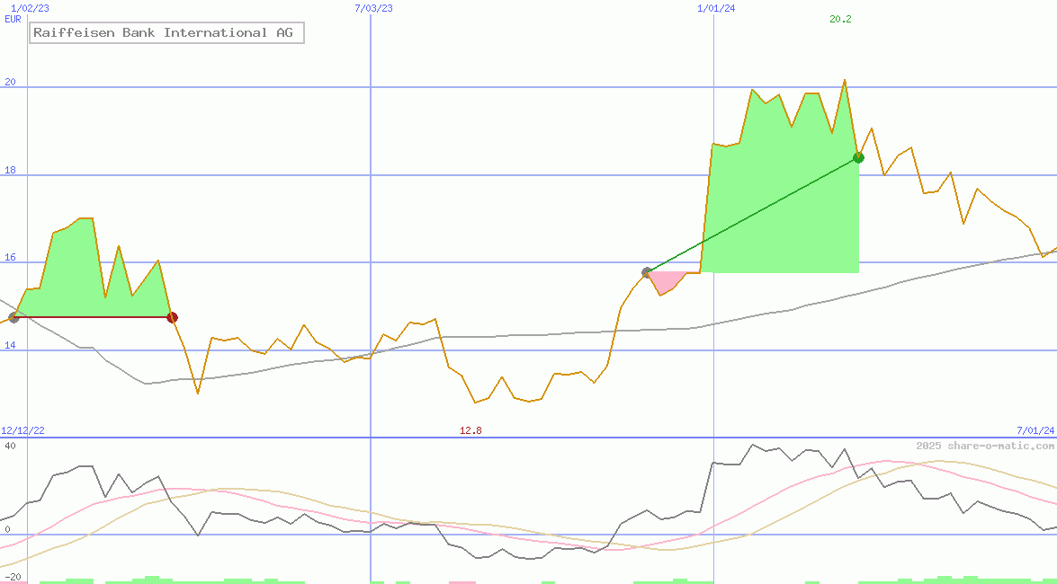1057x584 pixels.
Task: Click the EUR axis unit label
Action: 12,19
